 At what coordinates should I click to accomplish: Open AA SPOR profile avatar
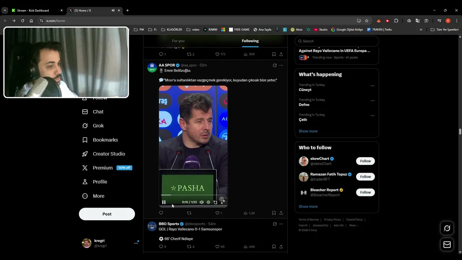tap(152, 68)
